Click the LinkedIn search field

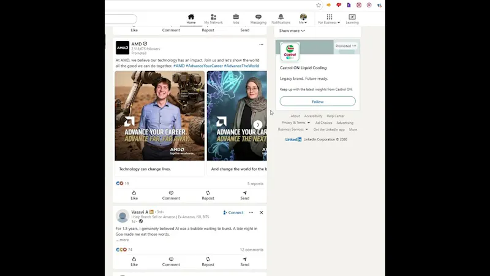coord(121,19)
